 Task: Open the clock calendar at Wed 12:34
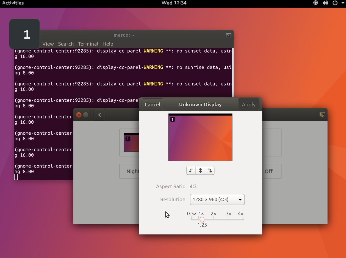coord(174,3)
